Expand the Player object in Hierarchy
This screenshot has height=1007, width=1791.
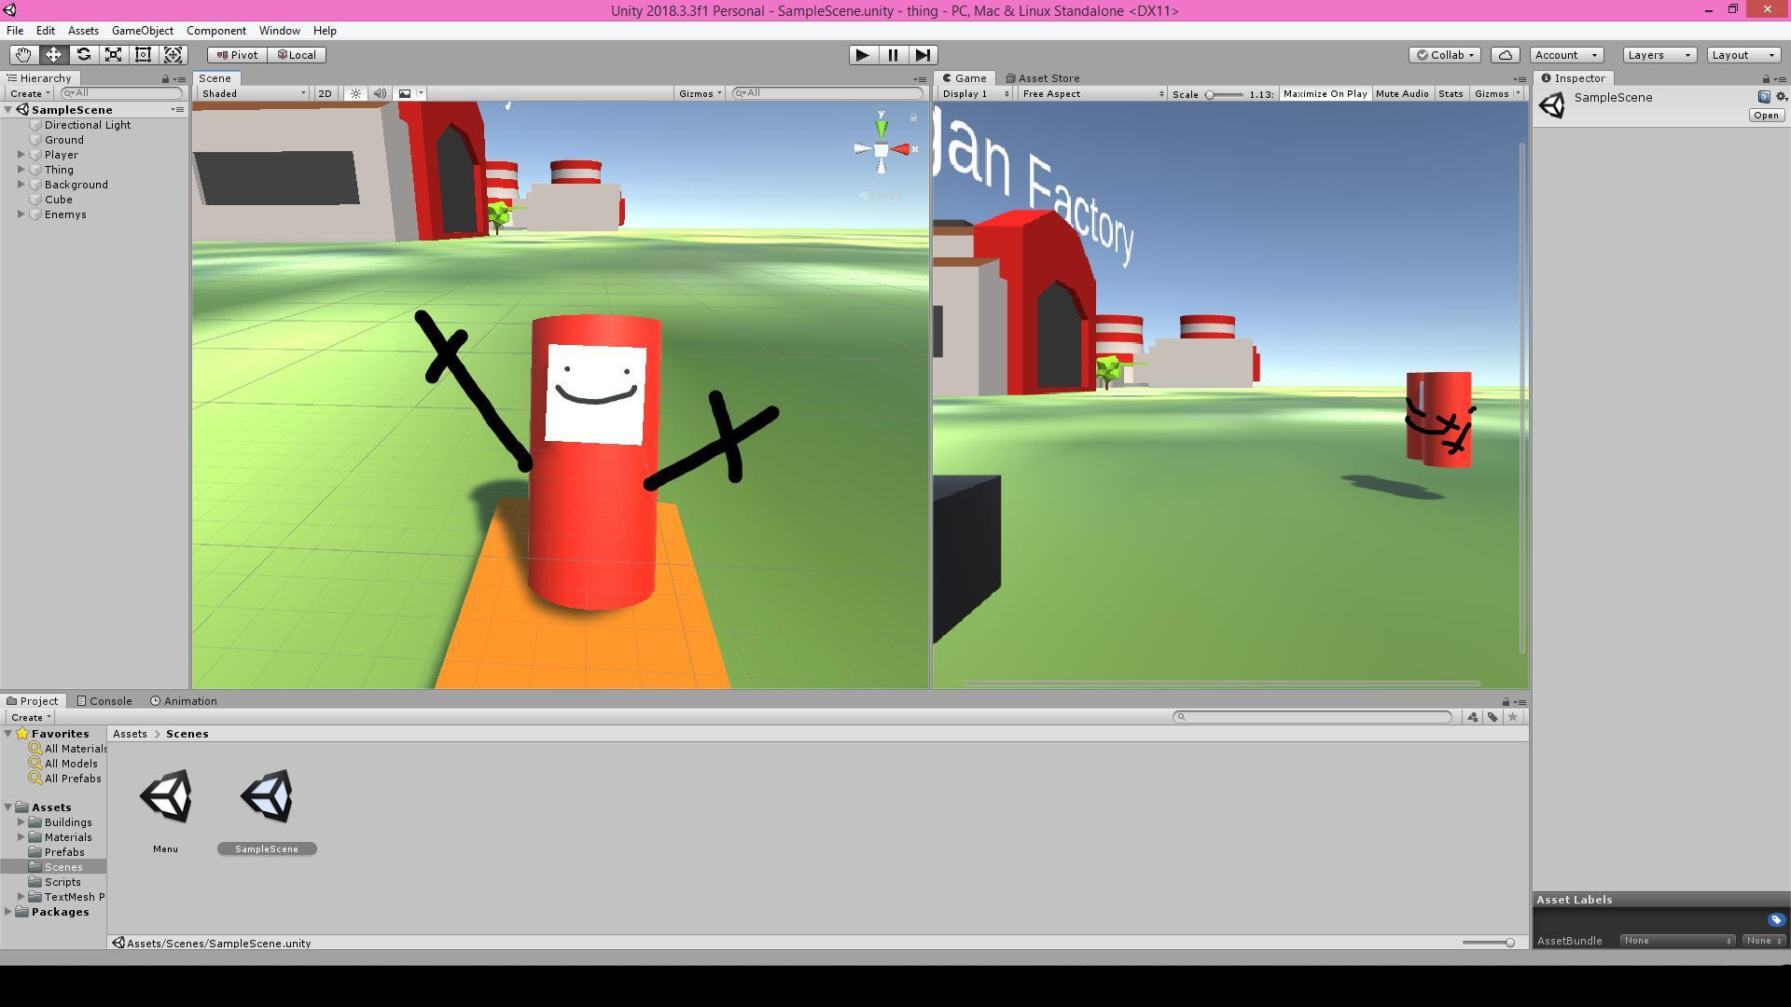coord(21,155)
